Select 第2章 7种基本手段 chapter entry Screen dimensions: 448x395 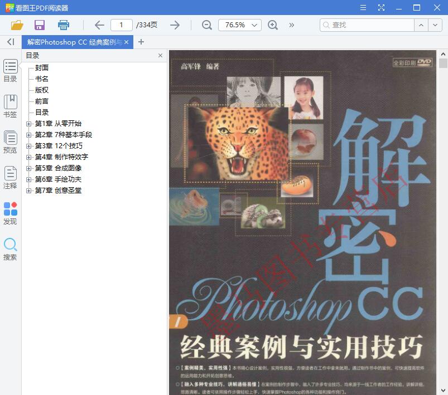coord(64,135)
